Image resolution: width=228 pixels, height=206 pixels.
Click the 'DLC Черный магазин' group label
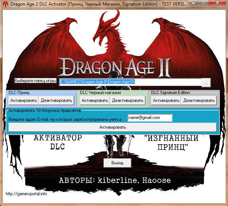tap(100, 93)
